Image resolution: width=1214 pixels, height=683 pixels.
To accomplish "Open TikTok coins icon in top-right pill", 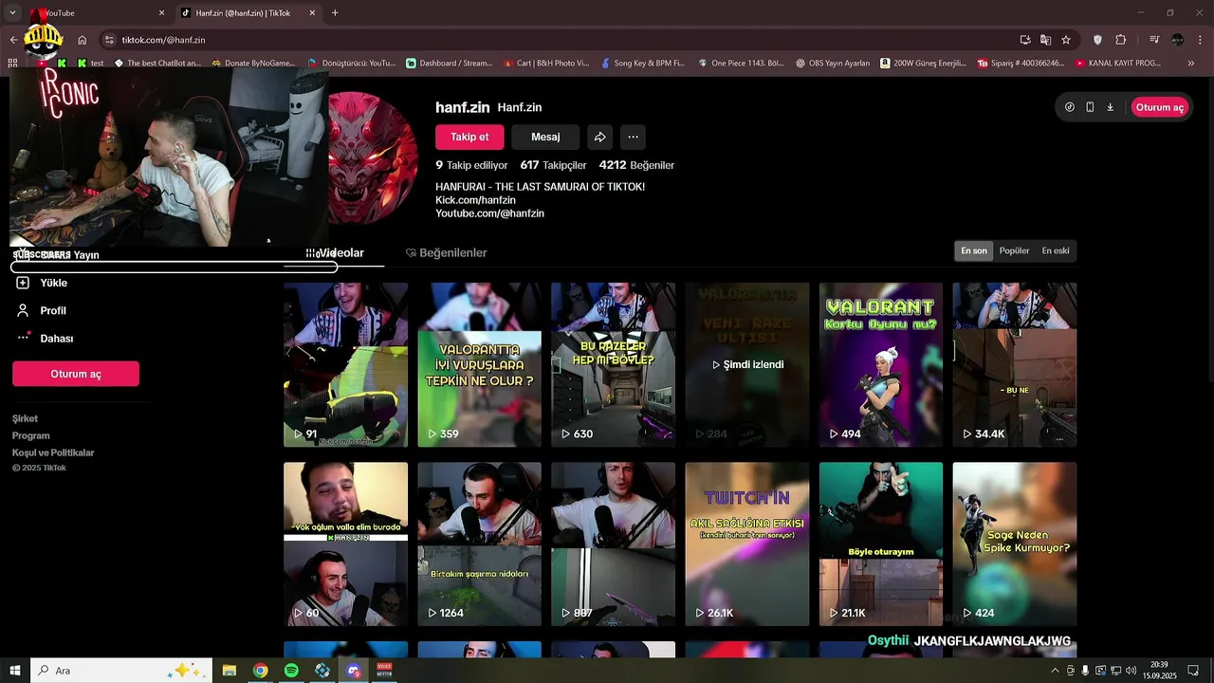I will tap(1070, 107).
